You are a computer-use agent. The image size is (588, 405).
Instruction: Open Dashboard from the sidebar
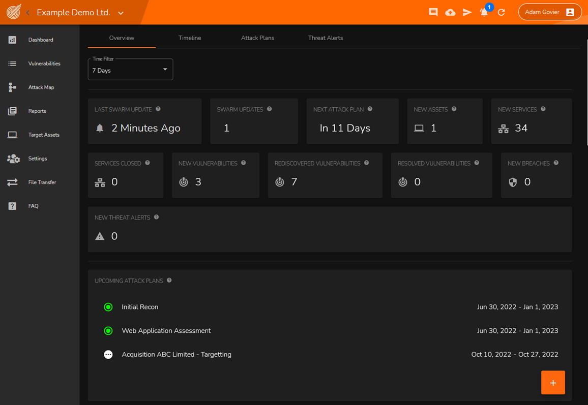click(x=40, y=40)
